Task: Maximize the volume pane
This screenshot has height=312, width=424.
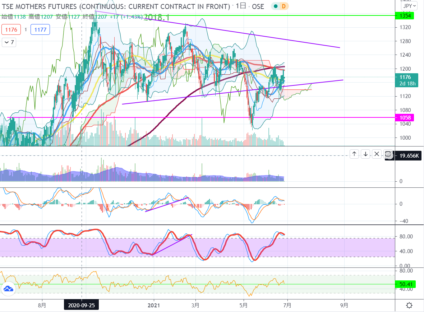Action: (x=388, y=154)
